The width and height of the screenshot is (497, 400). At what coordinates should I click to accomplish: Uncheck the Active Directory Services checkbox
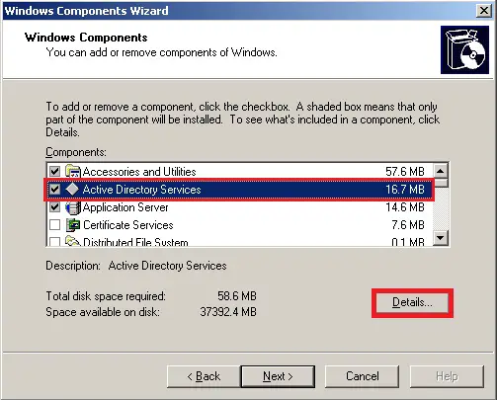point(54,189)
